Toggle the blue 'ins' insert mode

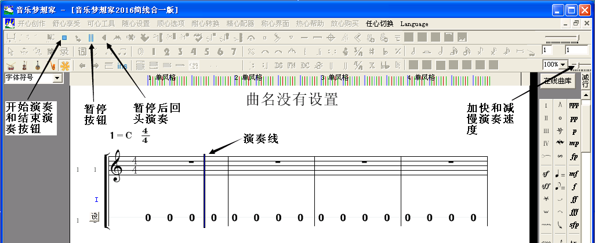click(x=122, y=66)
